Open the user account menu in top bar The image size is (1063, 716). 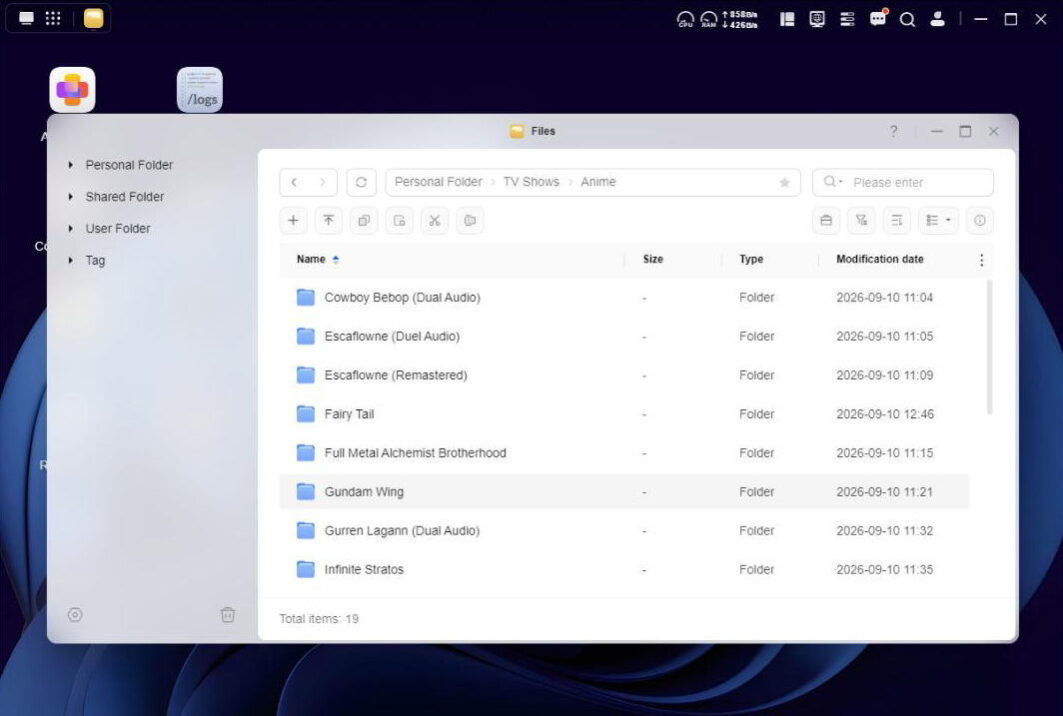click(937, 19)
